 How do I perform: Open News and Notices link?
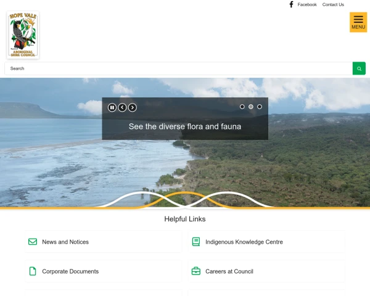[x=65, y=242]
